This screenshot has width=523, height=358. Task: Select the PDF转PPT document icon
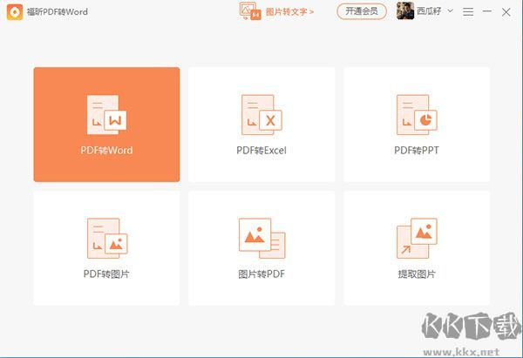(x=417, y=115)
